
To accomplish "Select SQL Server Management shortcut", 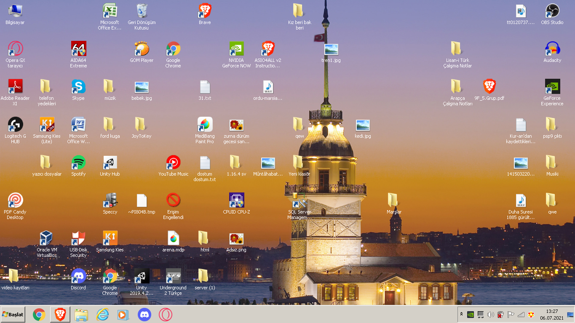I will 300,201.
